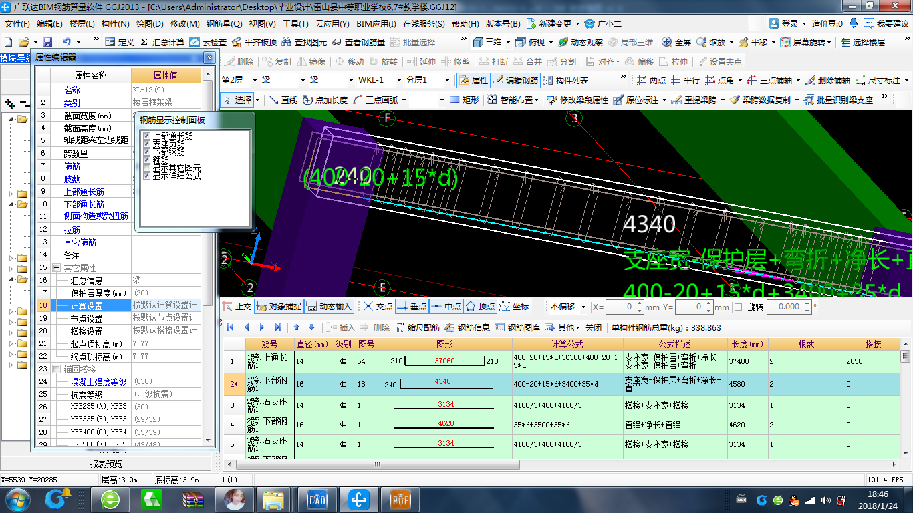
Task: Move rebar row down arrow
Action: [x=311, y=327]
